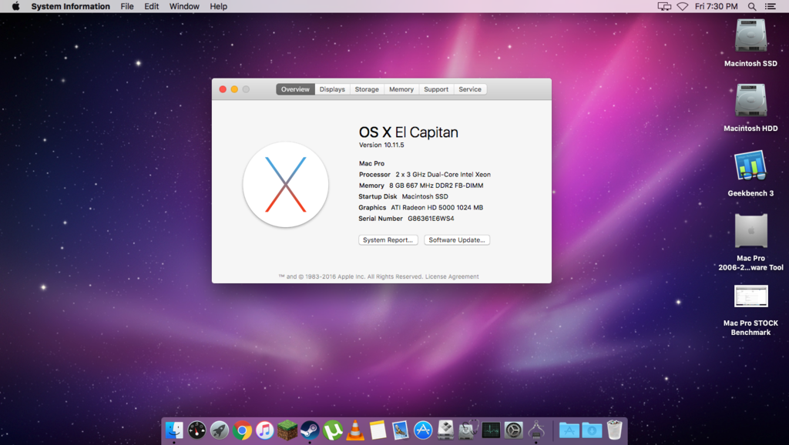Switch to the Displays tab

tap(332, 89)
